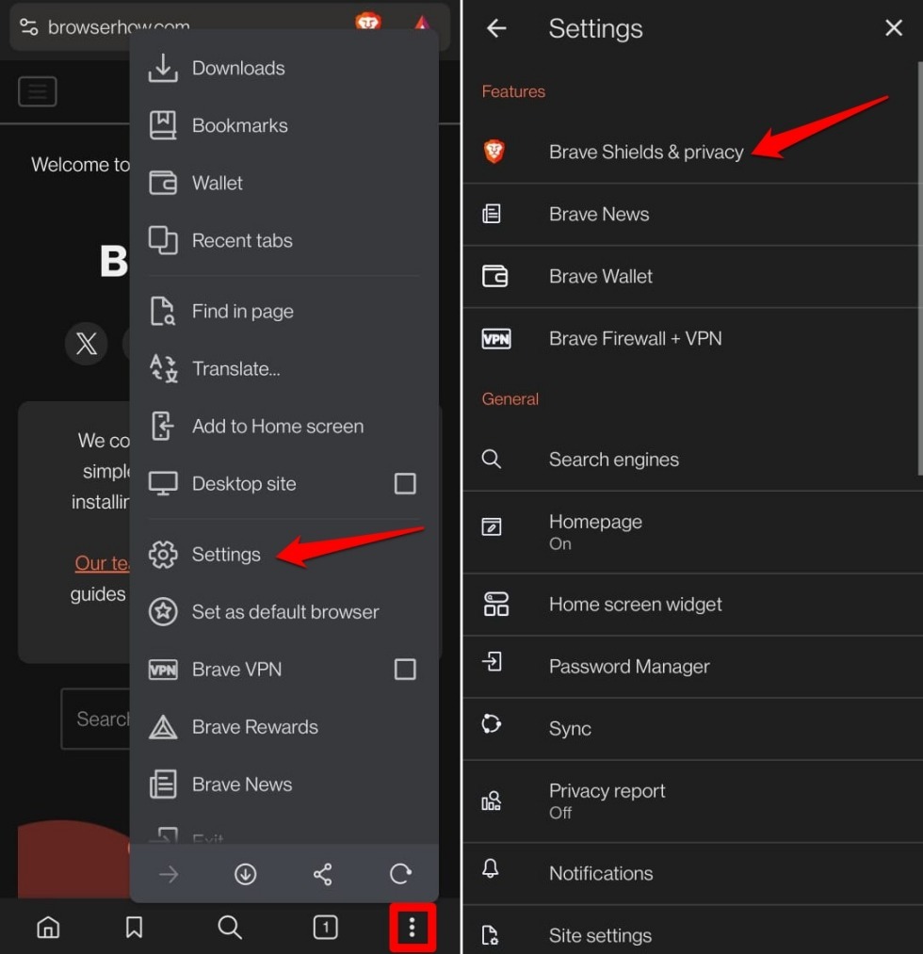Click the Settings page scrollbar

tap(920, 267)
